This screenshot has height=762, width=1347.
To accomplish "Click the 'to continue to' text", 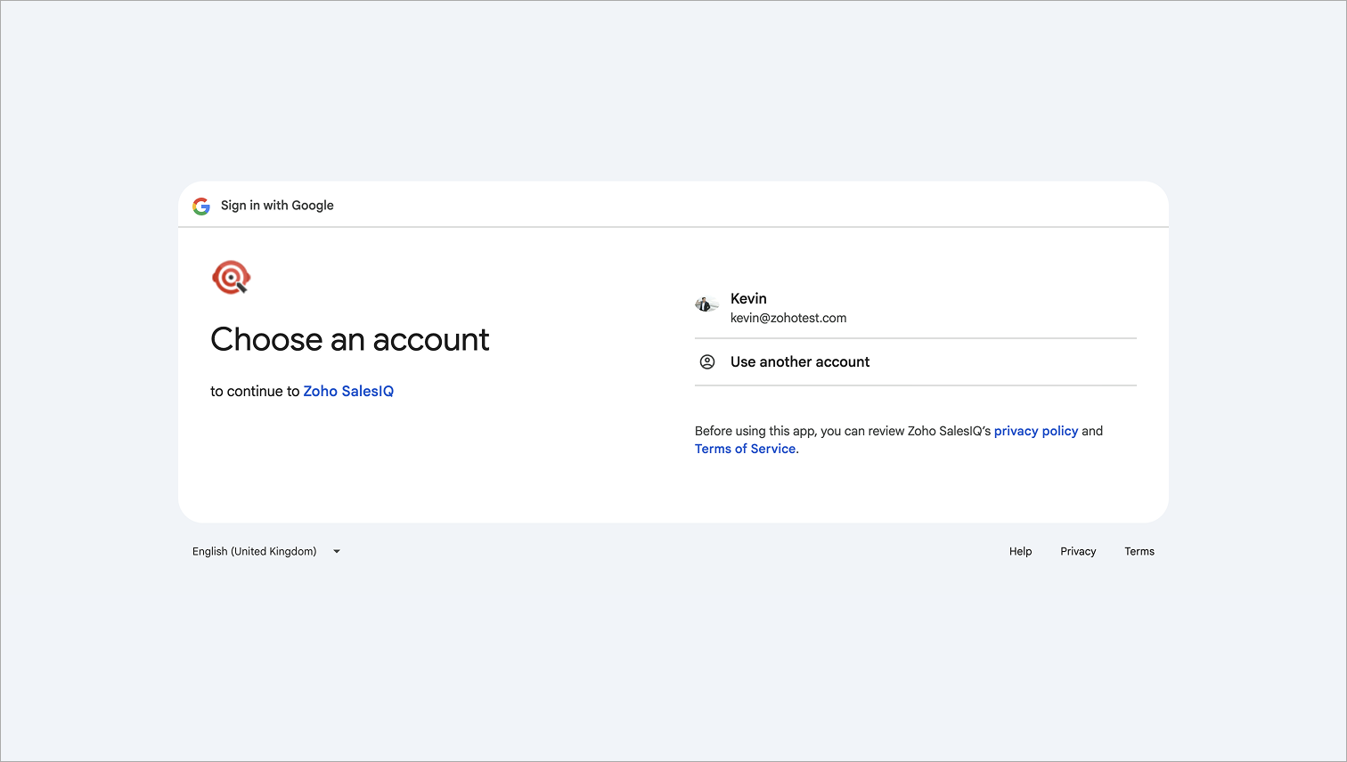I will (255, 392).
